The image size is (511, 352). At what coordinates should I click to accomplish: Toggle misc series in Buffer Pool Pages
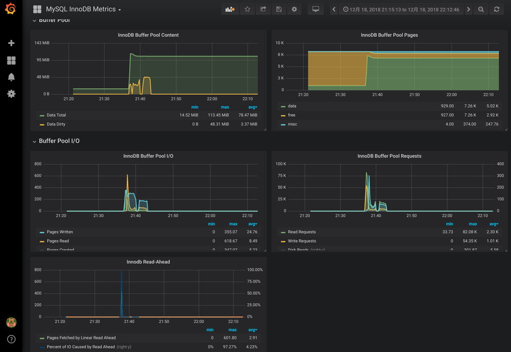(292, 124)
